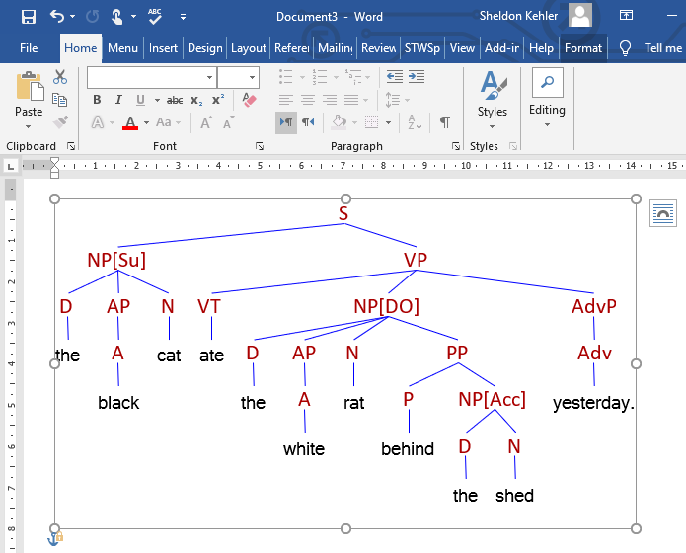Image resolution: width=686 pixels, height=553 pixels.
Task: Open the Undo history dropdown arrow
Action: (x=73, y=17)
